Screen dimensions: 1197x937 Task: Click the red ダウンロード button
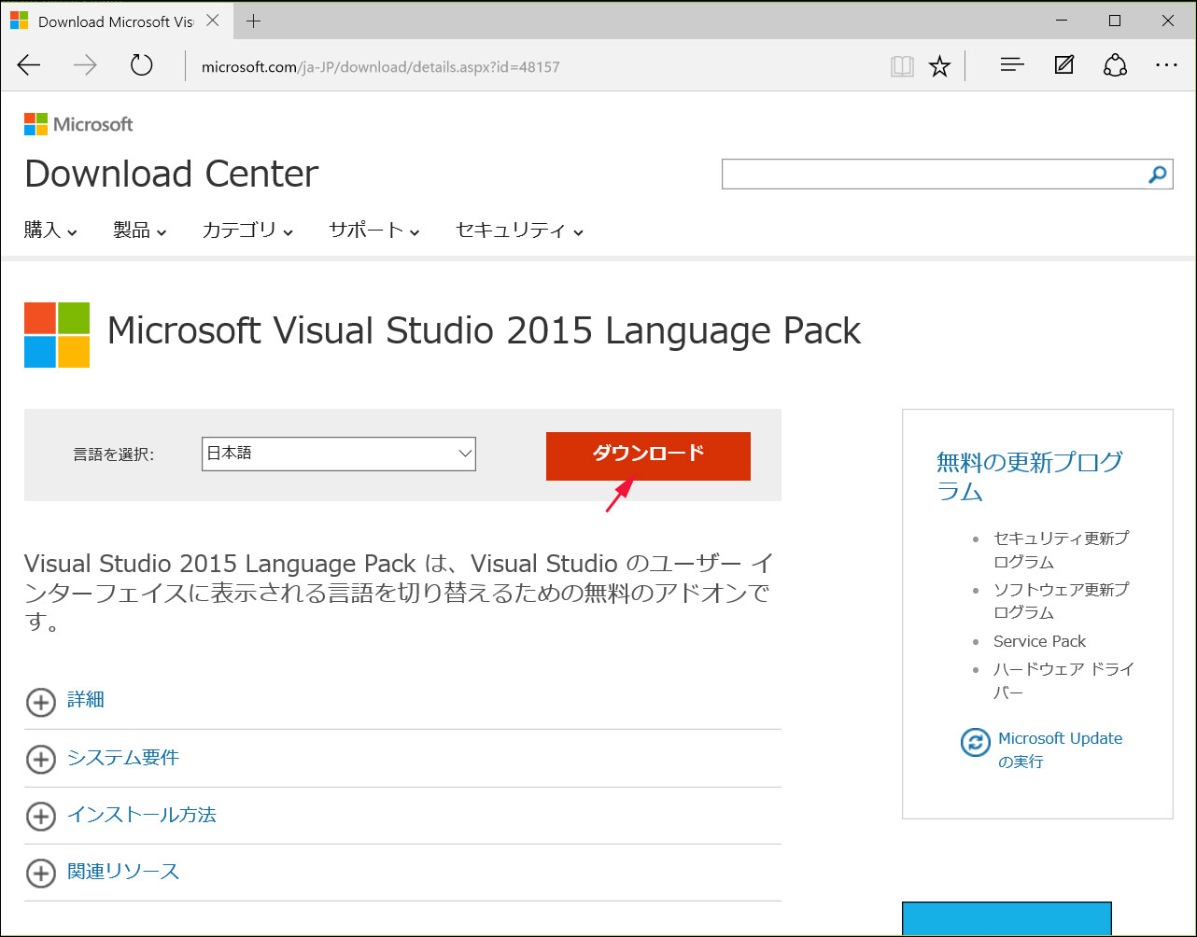click(648, 455)
